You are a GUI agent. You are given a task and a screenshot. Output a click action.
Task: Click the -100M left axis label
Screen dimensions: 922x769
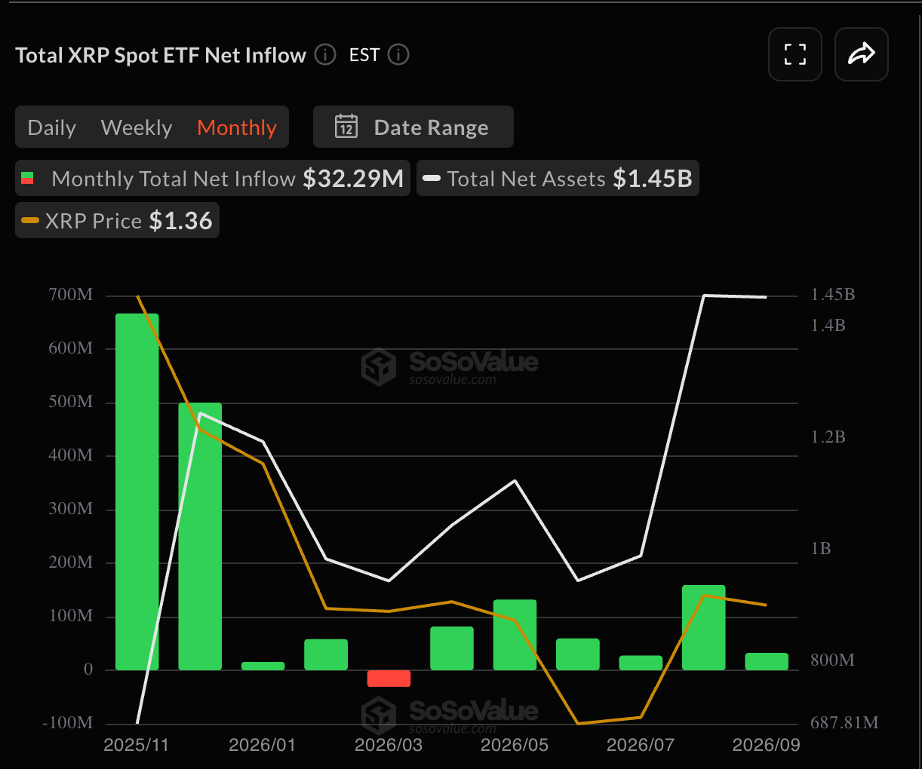point(68,723)
